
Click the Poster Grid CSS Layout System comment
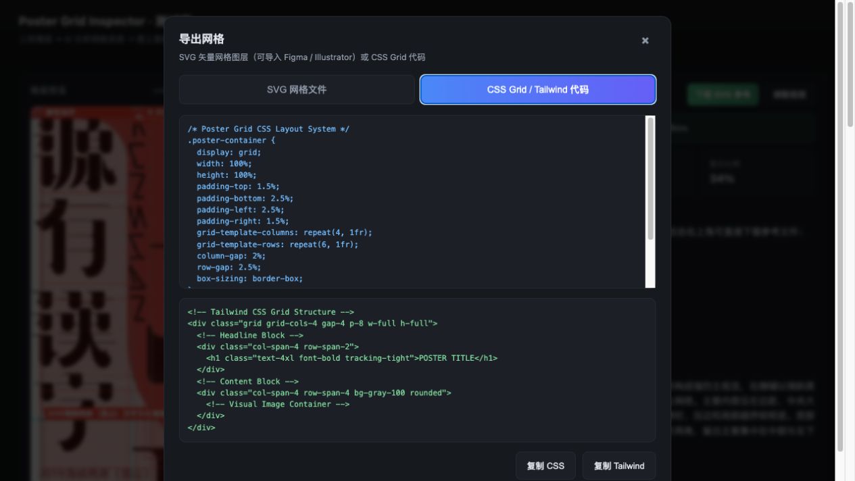pos(268,129)
